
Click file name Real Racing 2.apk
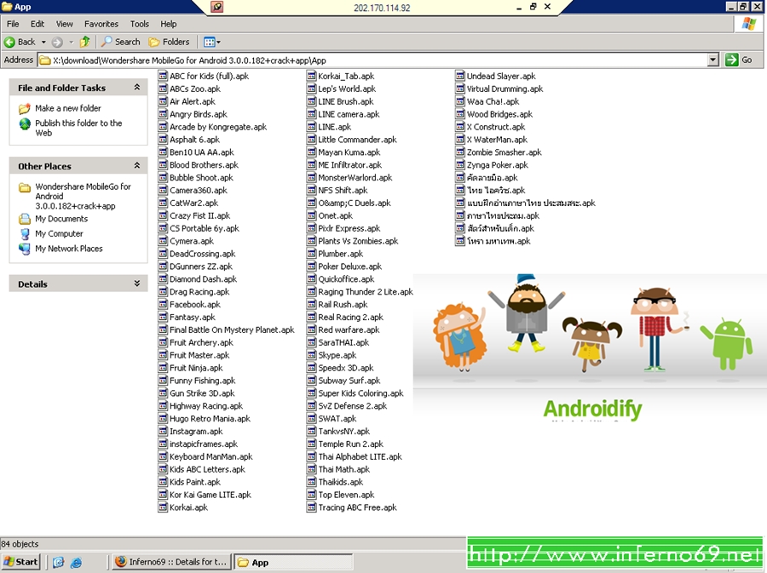[351, 317]
